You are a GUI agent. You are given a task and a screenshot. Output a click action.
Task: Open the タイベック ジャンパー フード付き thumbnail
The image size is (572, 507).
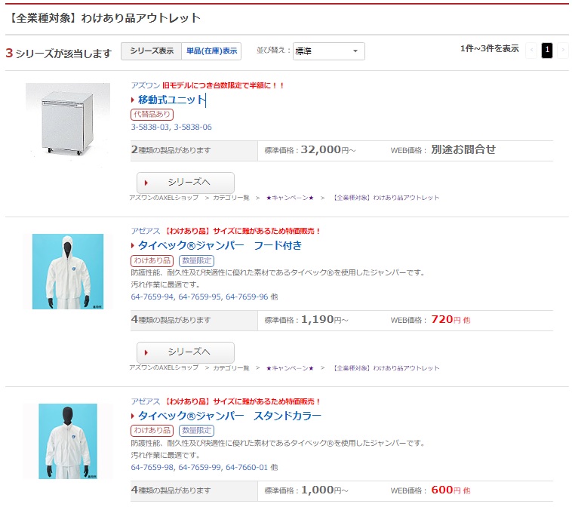[68, 272]
